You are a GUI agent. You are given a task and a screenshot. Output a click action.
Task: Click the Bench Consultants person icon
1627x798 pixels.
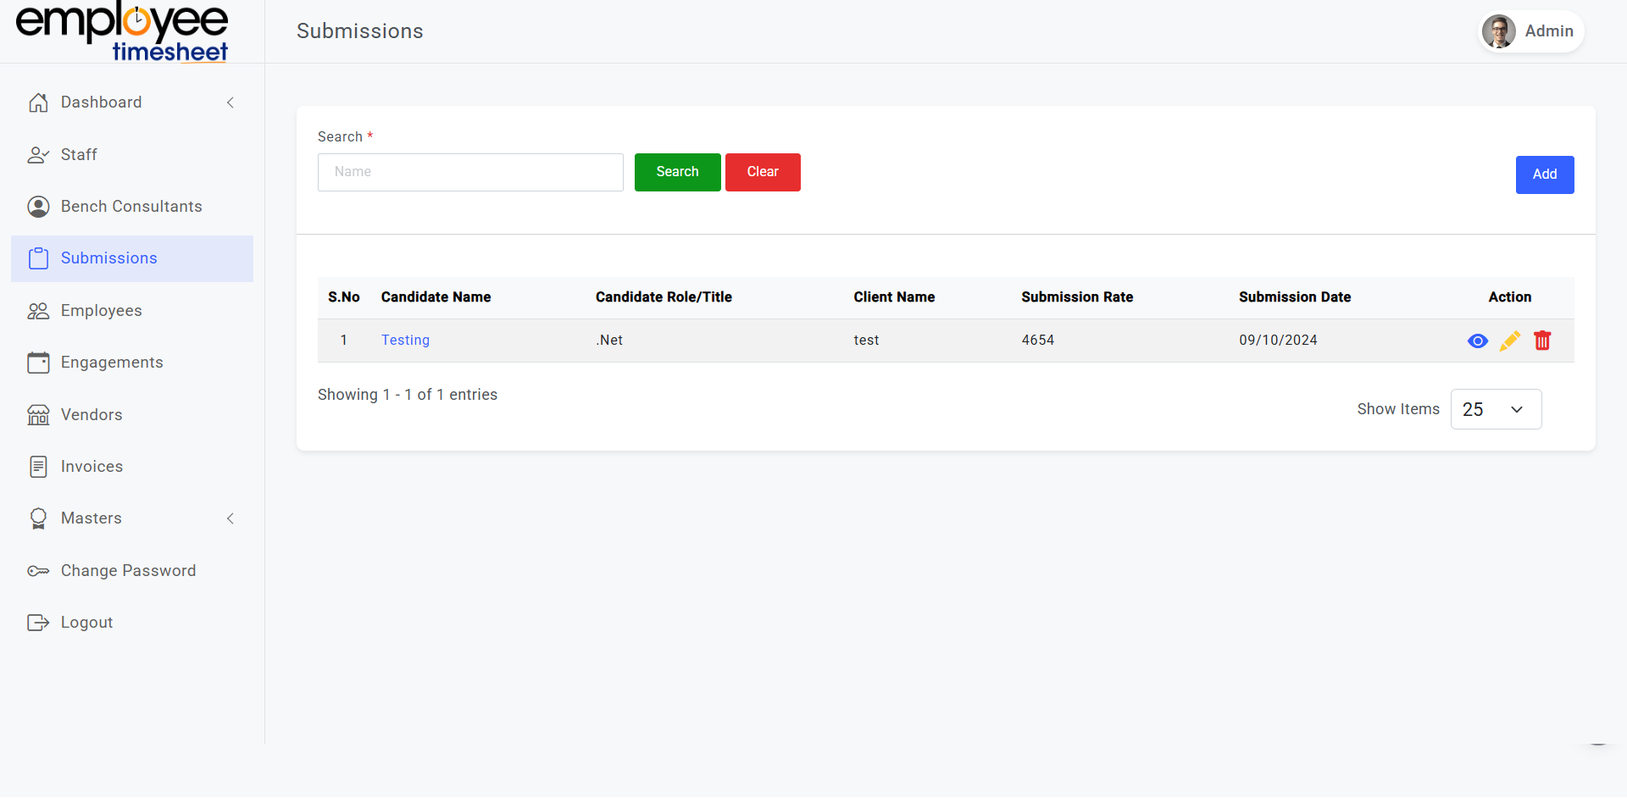(38, 207)
